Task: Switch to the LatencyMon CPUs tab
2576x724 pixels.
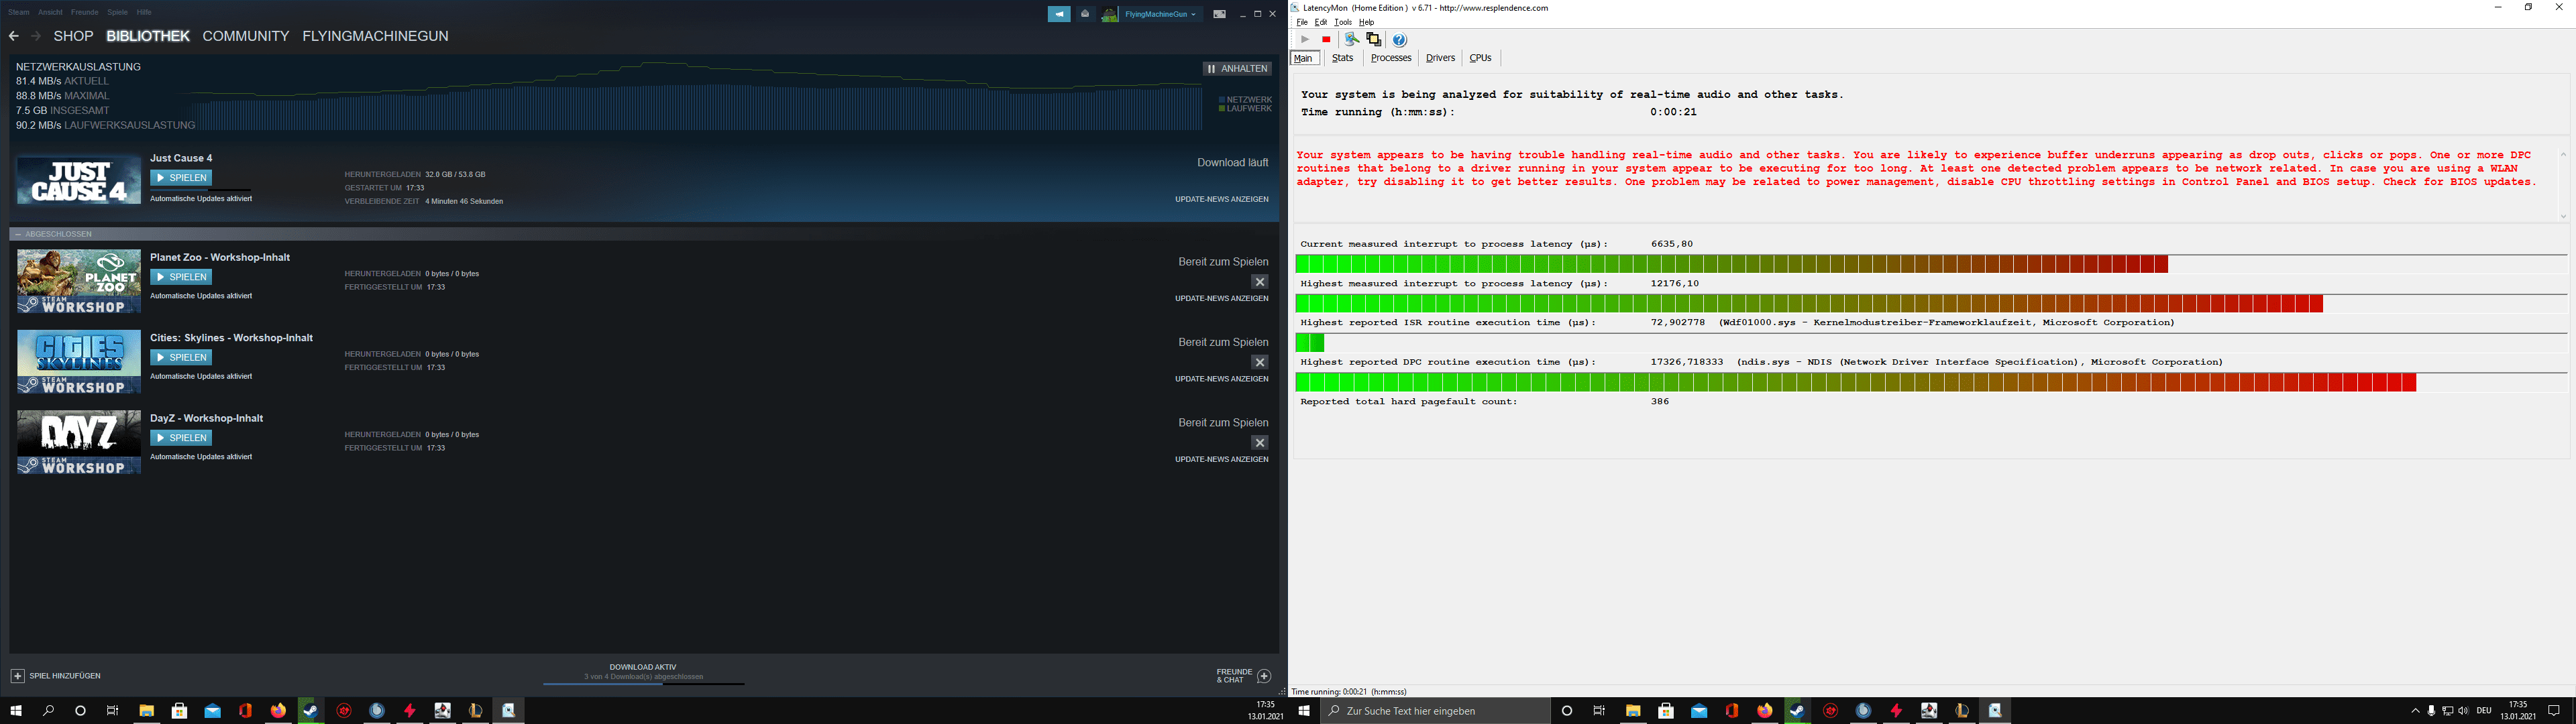Action: click(x=1480, y=58)
